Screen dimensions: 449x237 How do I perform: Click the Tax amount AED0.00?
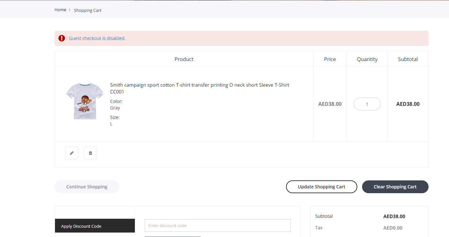(393, 228)
